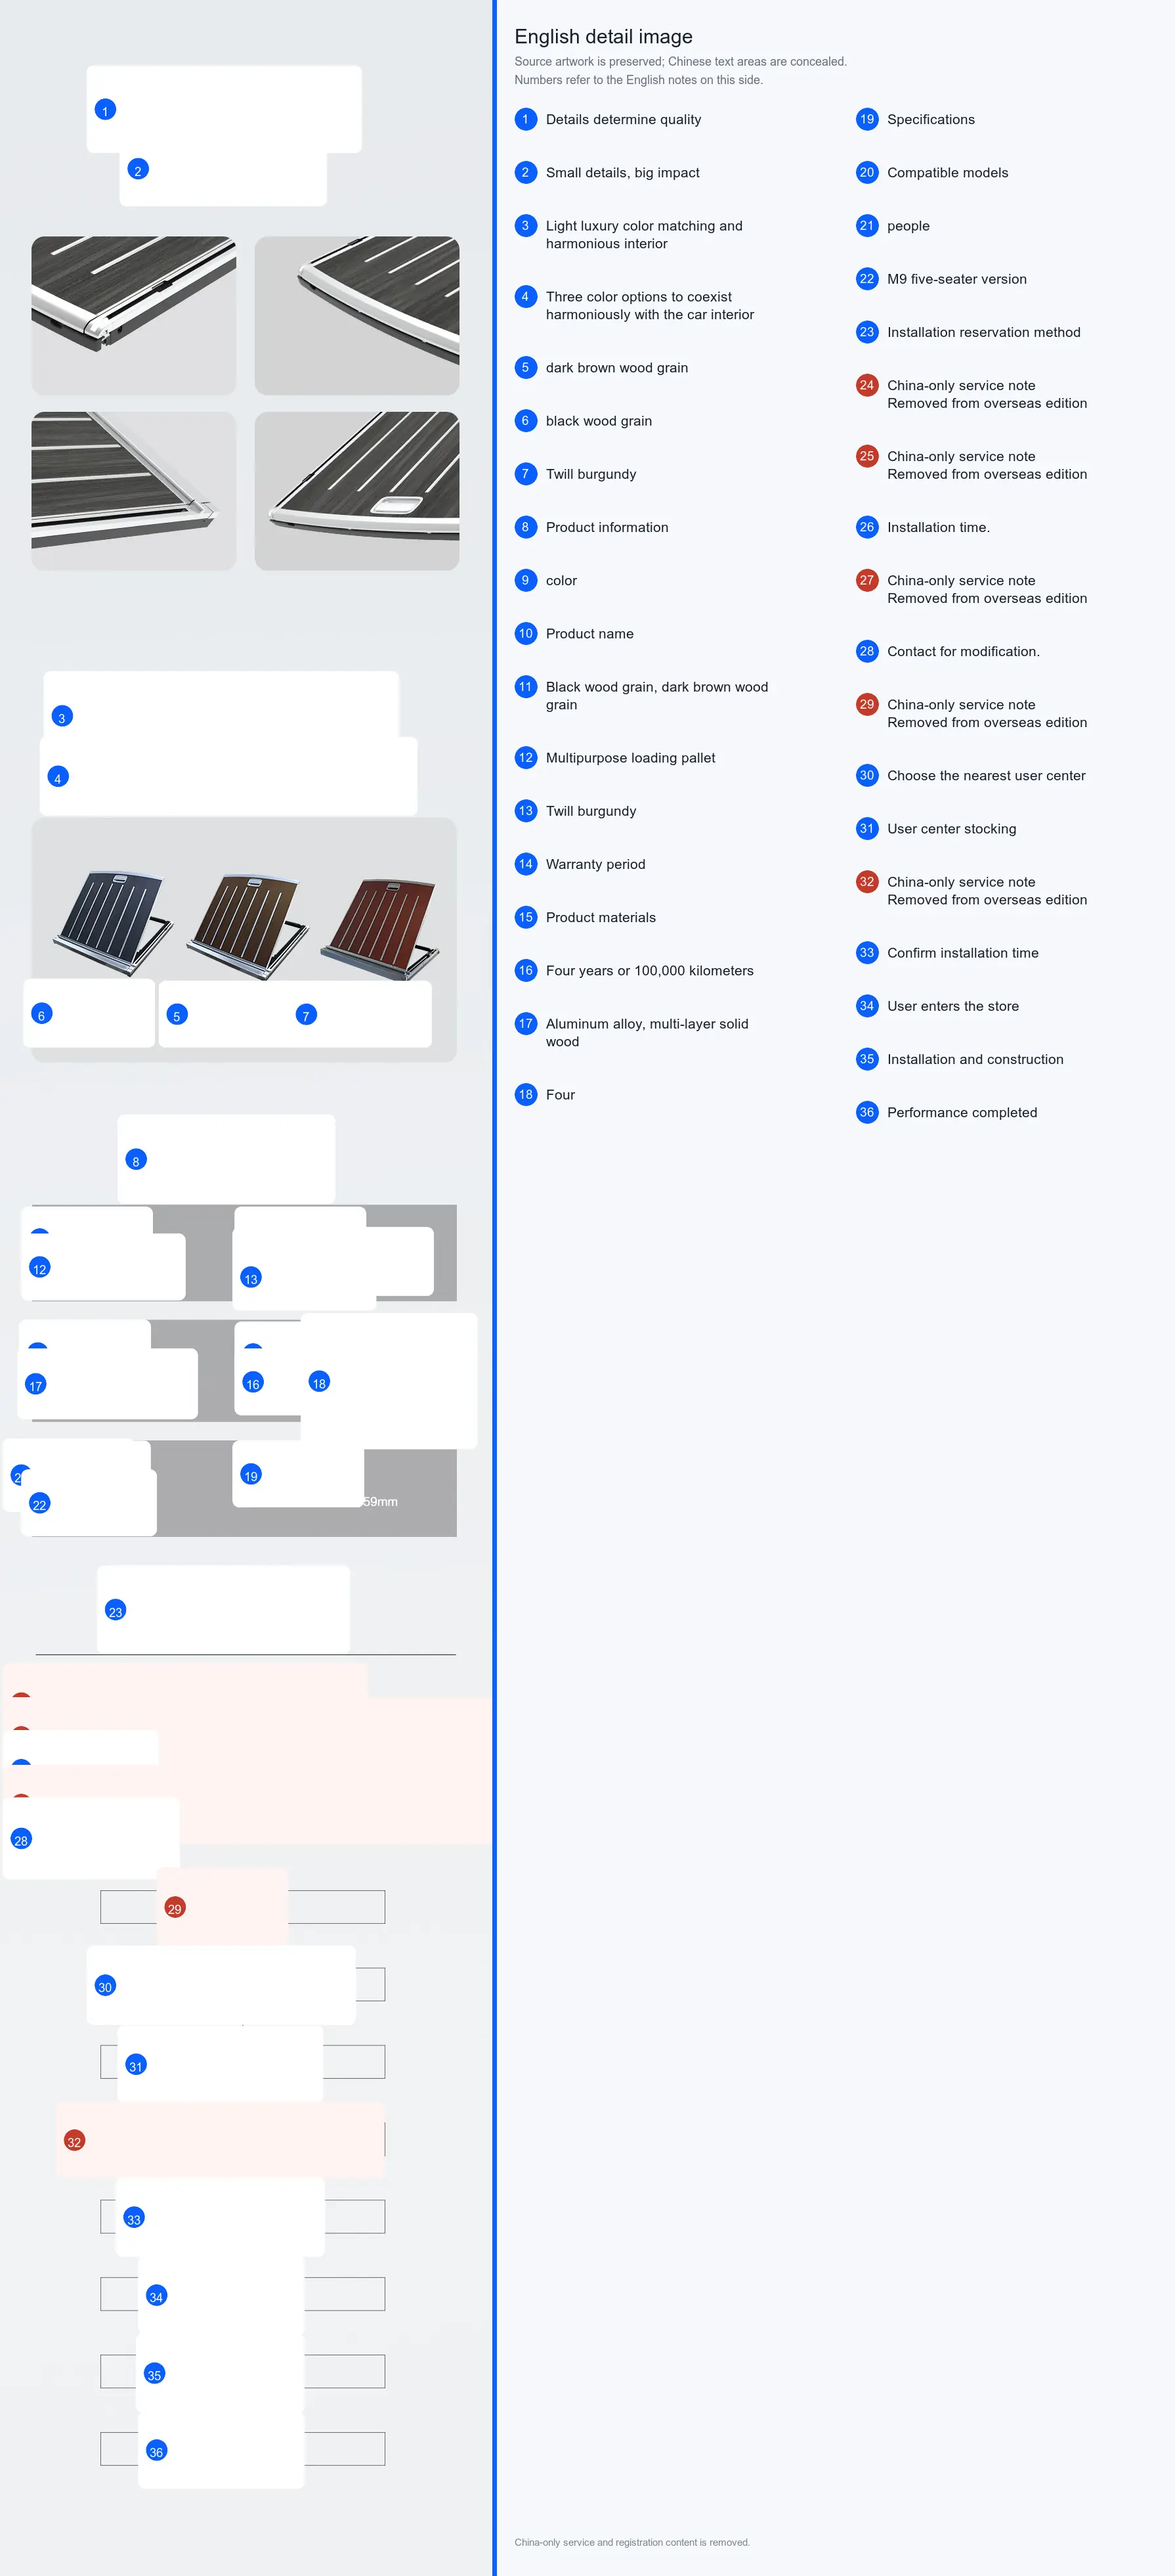Click 'User enters the store' note
Screen dimensions: 1175x2576
952,1006
